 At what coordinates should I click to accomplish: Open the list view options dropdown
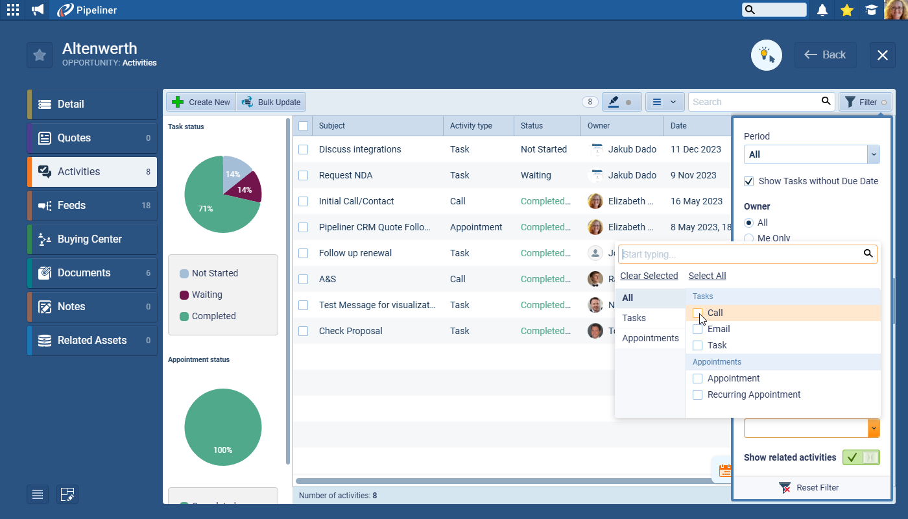tap(664, 102)
